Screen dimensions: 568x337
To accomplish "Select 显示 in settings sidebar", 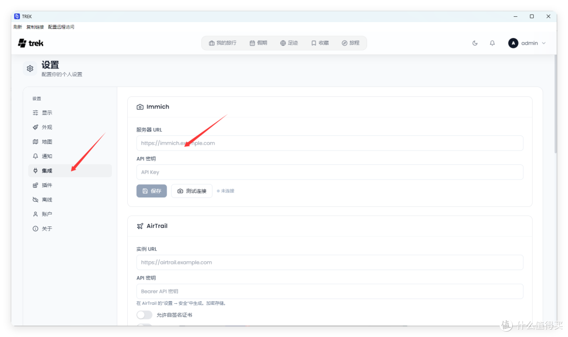I will [70, 113].
